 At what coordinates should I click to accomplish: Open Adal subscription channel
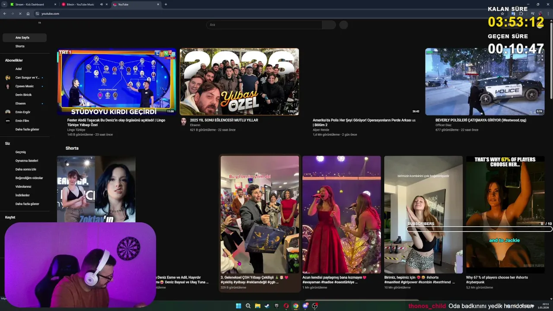point(19,69)
